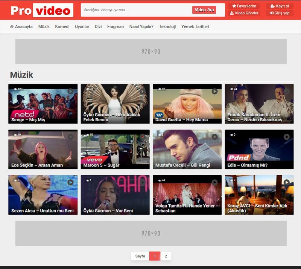The image size is (301, 269).
Task: Click the view-count eye icon on Ece Seçkin – Aman Aman
Action: (15, 135)
